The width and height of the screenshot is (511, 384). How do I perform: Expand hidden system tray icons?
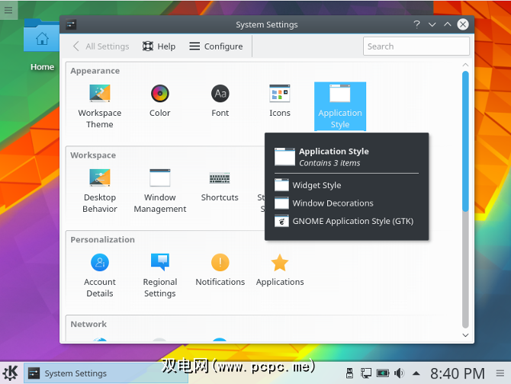click(416, 373)
